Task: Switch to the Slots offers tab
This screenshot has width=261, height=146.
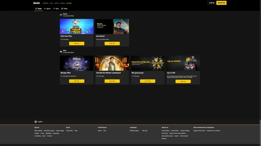Action: click(x=56, y=9)
